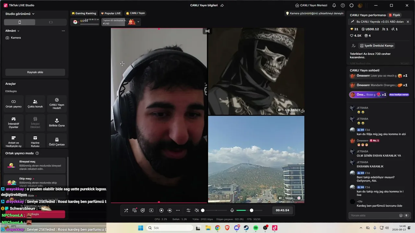The width and height of the screenshot is (415, 233).
Task: Open Çoklu konuk tool
Action: click(35, 104)
